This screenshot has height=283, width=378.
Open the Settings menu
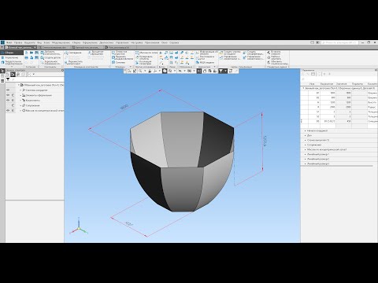tap(136, 42)
